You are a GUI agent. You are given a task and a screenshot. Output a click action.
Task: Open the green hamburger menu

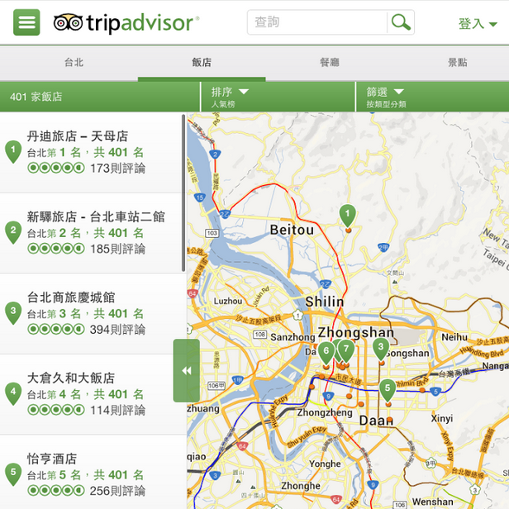click(26, 22)
